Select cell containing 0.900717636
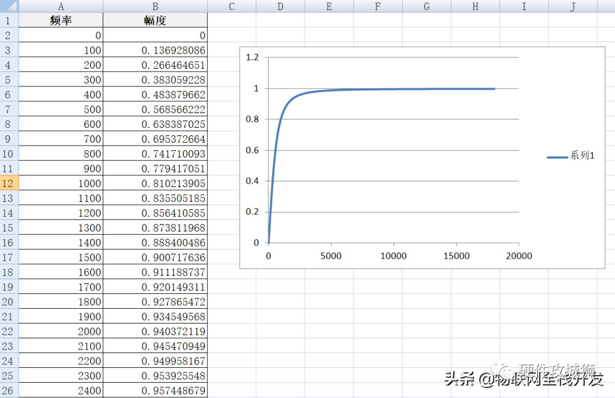The image size is (615, 398). (155, 258)
